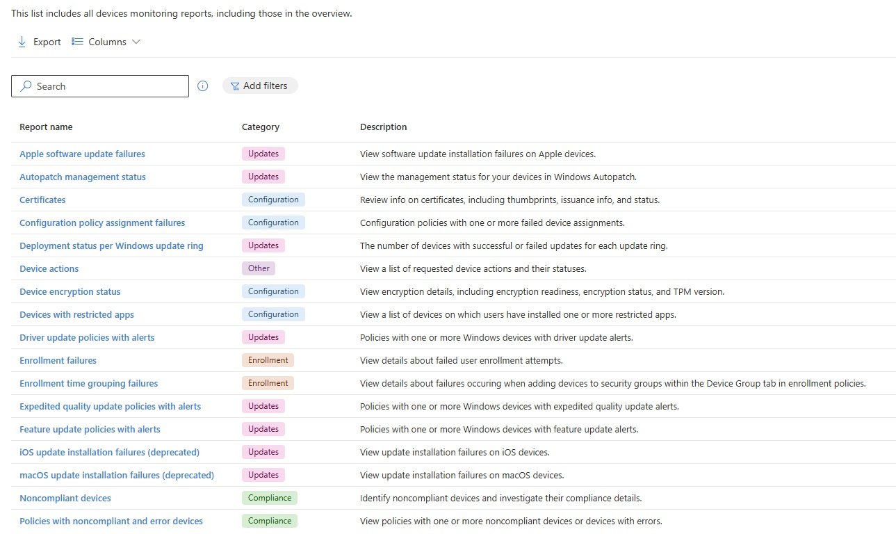Screen dimensions: 896x534
Task: Open Feature update policies with alerts
Action: pyautogui.click(x=90, y=429)
